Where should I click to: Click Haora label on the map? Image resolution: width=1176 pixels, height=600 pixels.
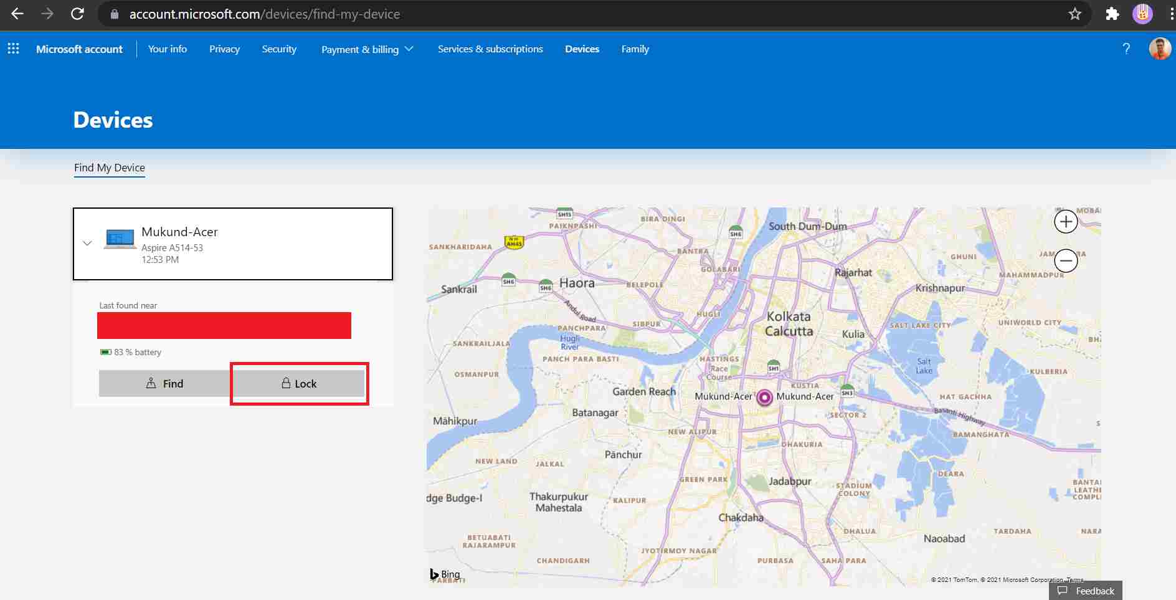(x=577, y=283)
